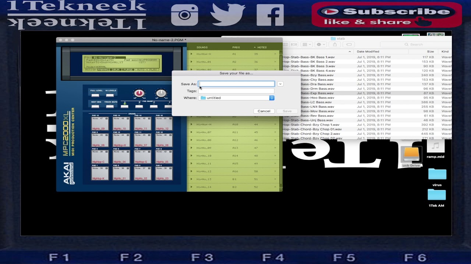Open the Finder action gear dropdown
Screen dimensions: 471x264
pos(321,44)
